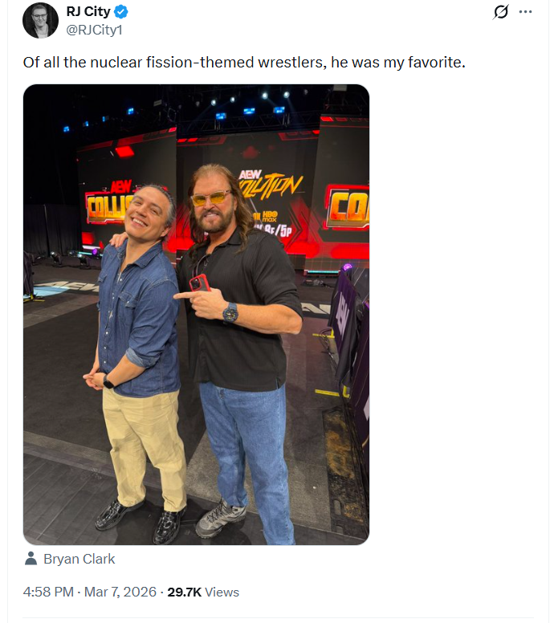Click the HBO Max logo in photo

pos(270,216)
